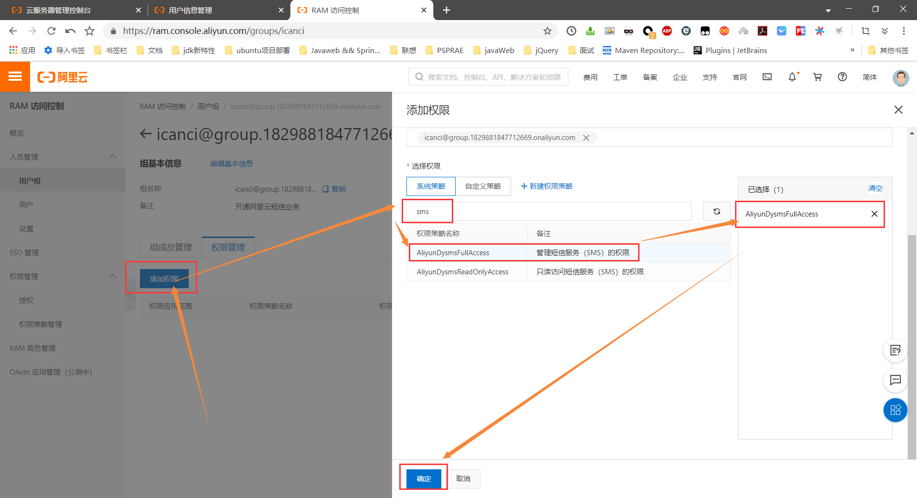
Task: Open Cloud Shell terminal icon
Action: [767, 77]
